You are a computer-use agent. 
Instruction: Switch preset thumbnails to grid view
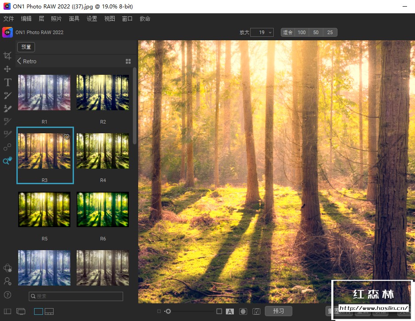(x=128, y=62)
